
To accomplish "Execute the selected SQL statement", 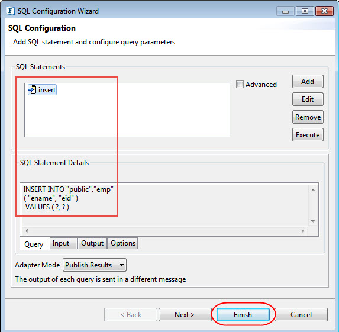I will (x=308, y=135).
